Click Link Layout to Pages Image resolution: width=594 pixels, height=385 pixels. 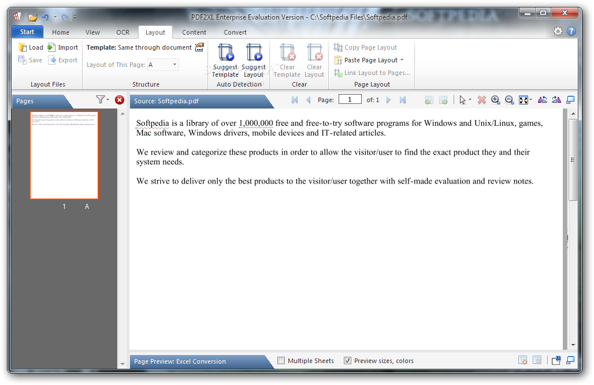tap(372, 73)
